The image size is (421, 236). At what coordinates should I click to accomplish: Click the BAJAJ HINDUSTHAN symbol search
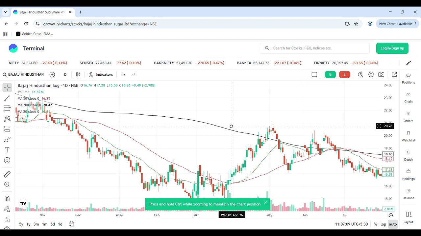click(23, 74)
